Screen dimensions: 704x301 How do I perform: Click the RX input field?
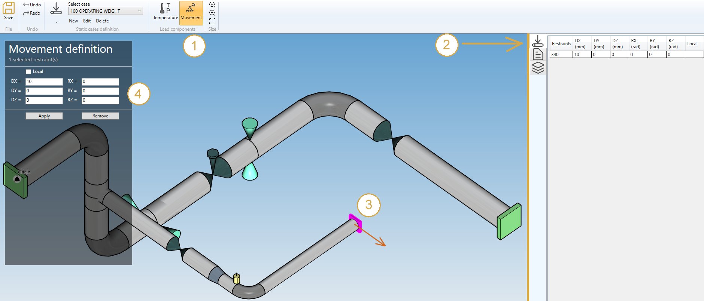100,82
